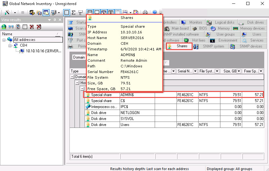
Task: Select the Shares tab
Action: coord(179,46)
